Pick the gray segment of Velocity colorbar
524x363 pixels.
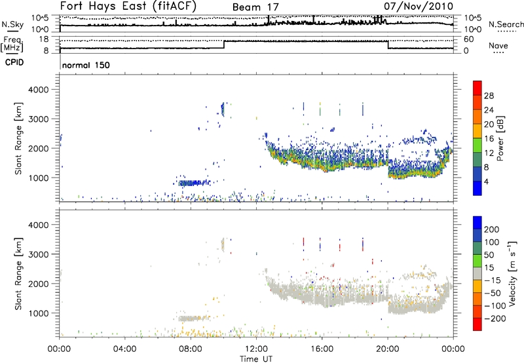tap(477, 273)
